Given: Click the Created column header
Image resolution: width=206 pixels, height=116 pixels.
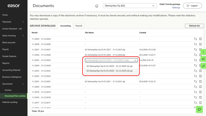Looking at the screenshot, I should tap(143, 33).
